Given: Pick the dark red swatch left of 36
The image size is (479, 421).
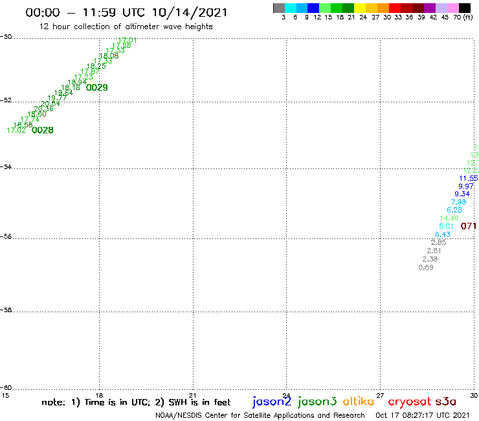Looking at the screenshot, I should [x=407, y=8].
